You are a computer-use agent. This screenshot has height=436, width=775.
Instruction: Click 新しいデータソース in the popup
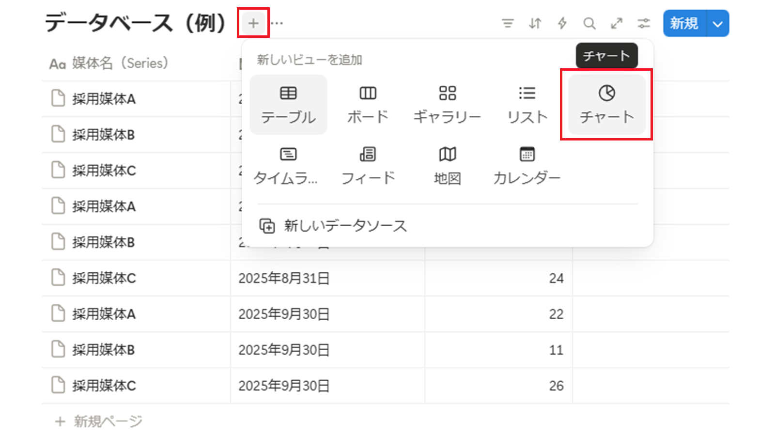[x=448, y=226]
